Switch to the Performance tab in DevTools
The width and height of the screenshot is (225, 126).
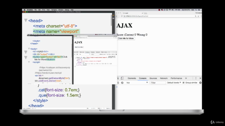click(176, 78)
